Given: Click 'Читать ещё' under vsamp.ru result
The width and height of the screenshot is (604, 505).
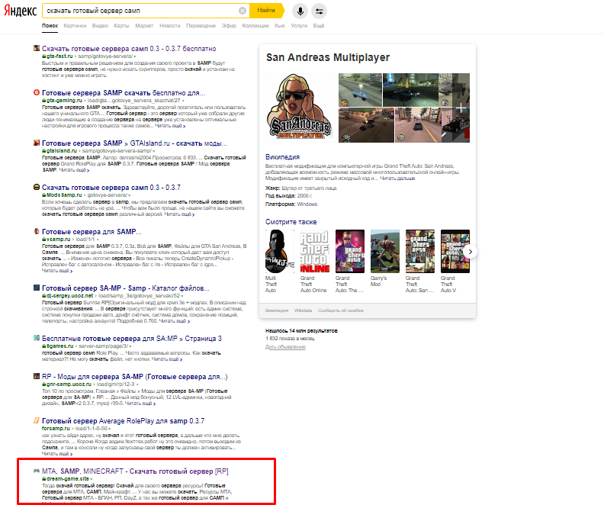Looking at the screenshot, I should [57, 271].
